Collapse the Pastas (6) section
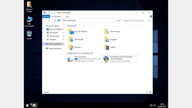Viewport: 192px width, 108px height. click(x=66, y=26)
